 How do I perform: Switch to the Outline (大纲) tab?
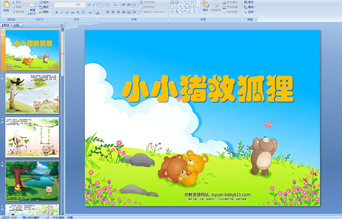tap(16, 24)
